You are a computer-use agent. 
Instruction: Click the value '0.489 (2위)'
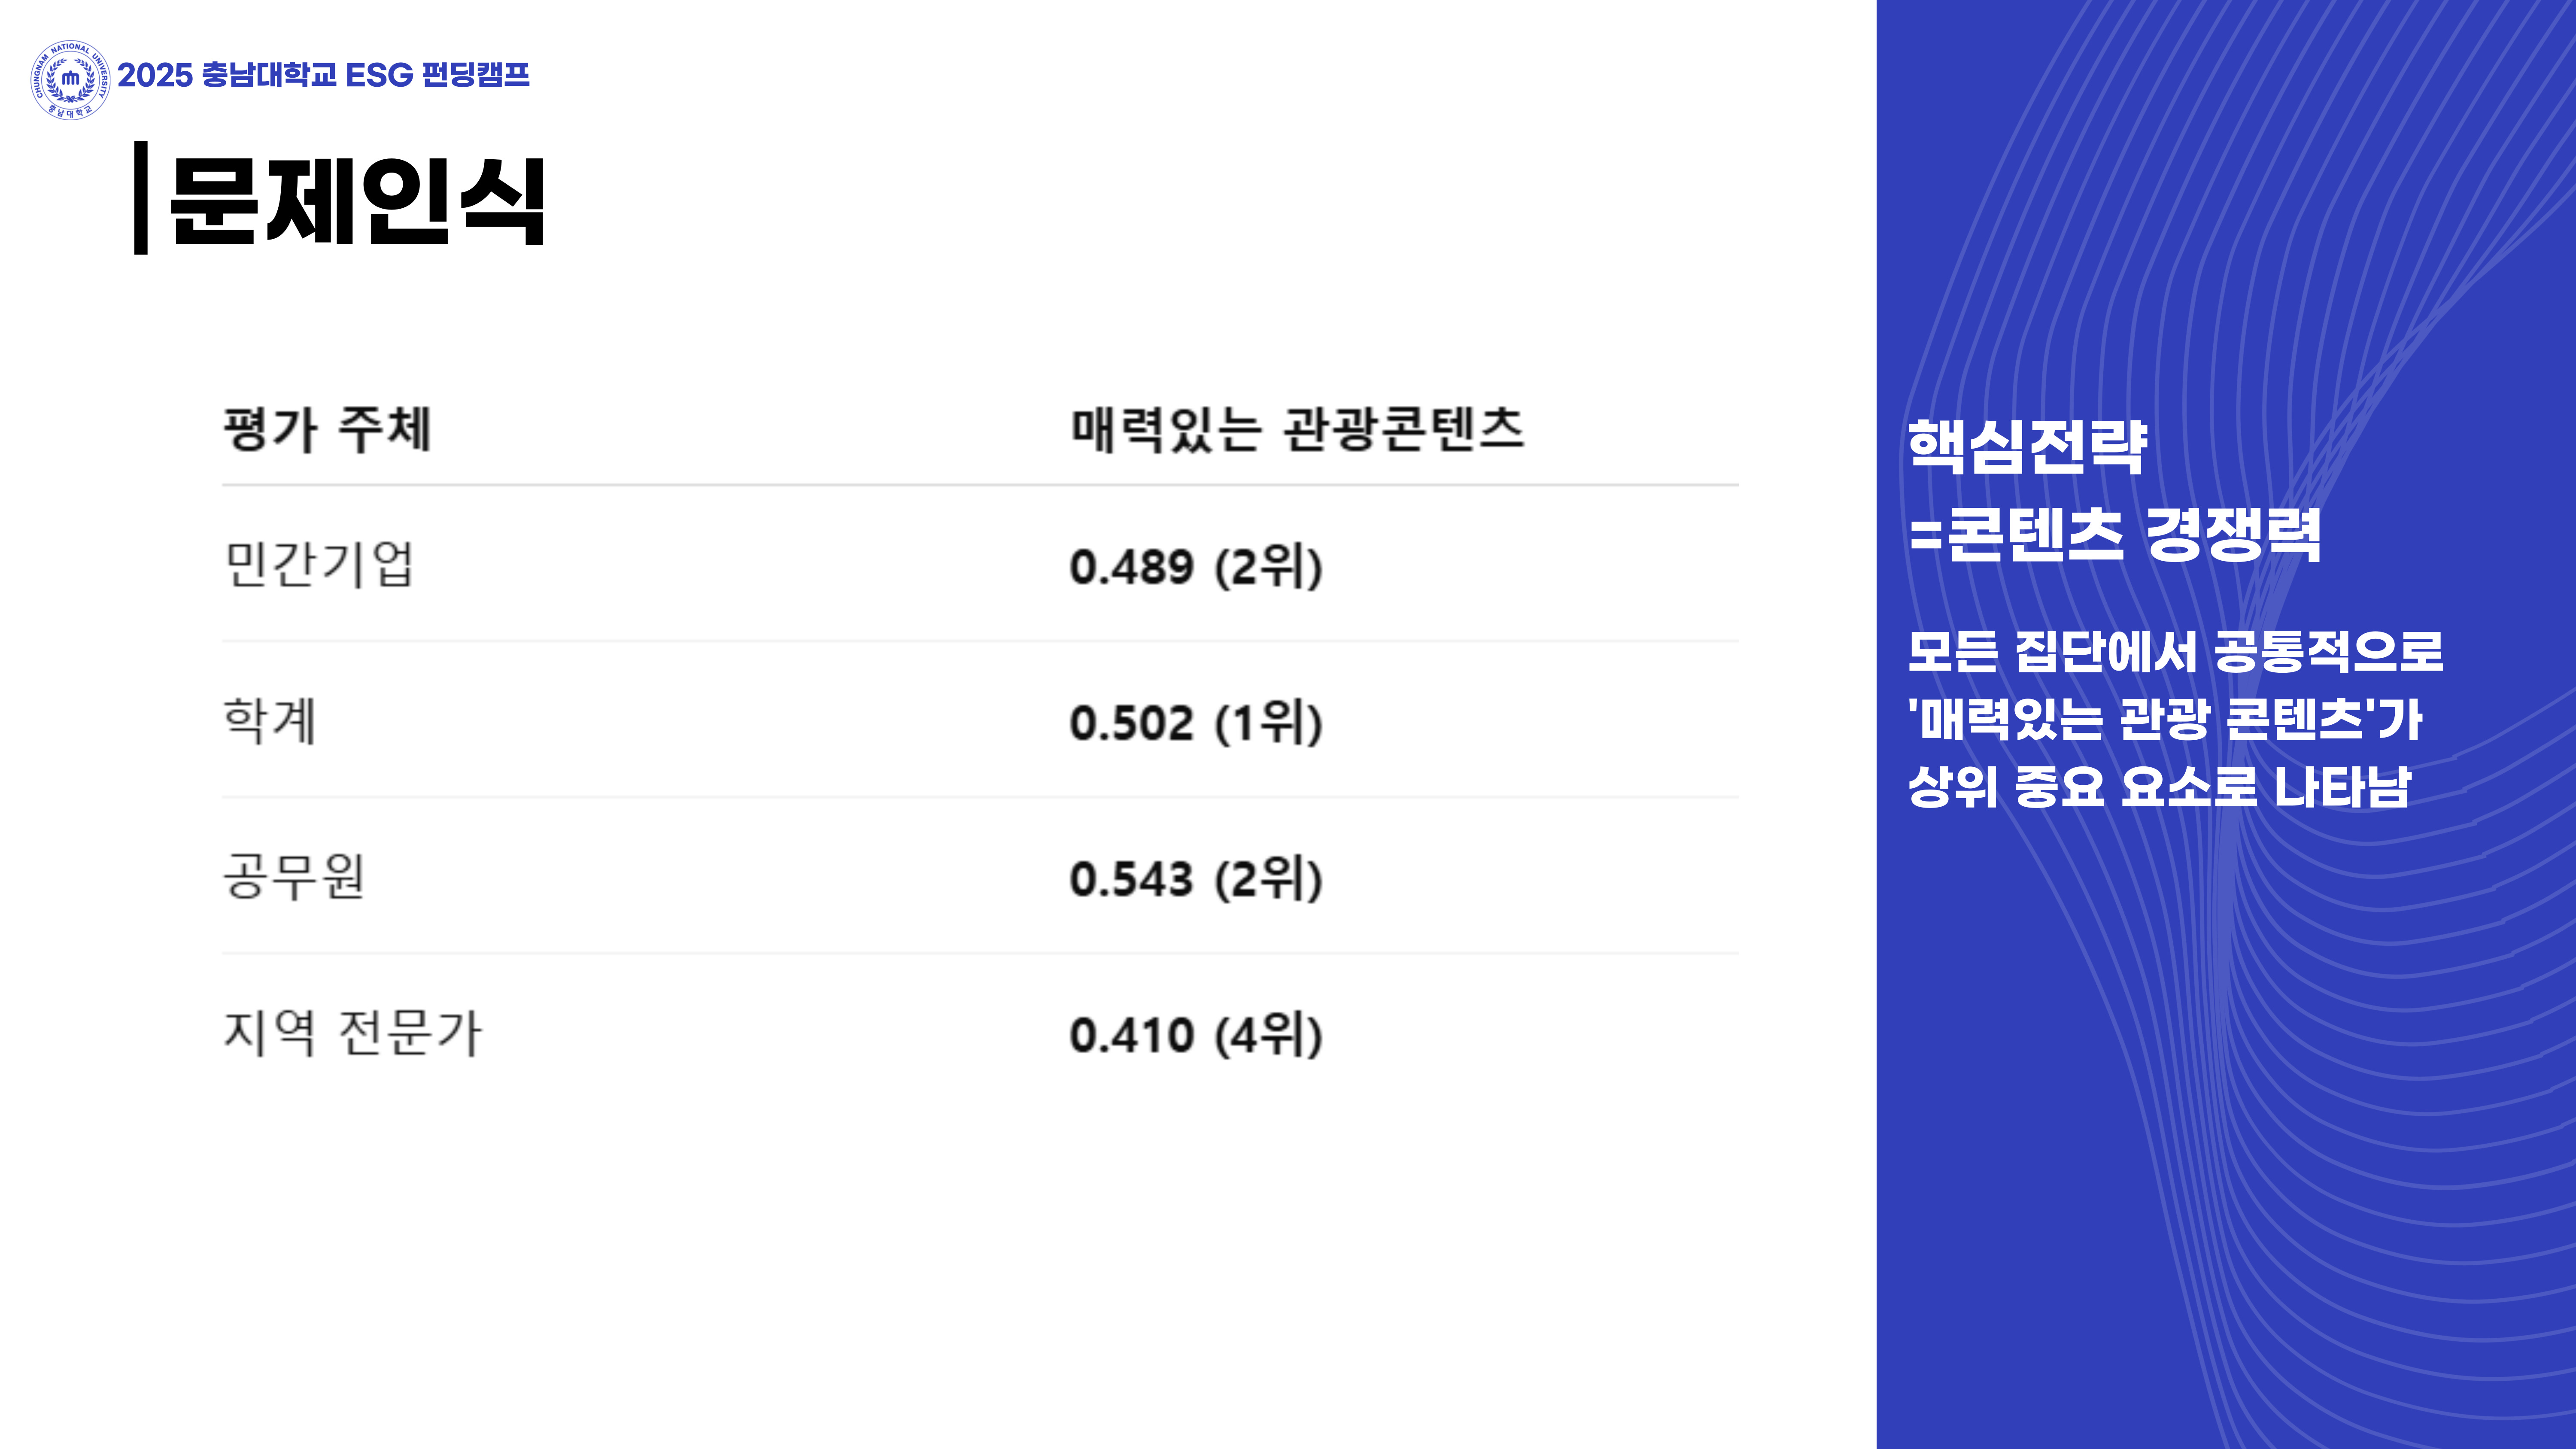[x=1195, y=567]
